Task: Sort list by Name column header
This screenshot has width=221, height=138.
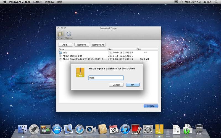Action: click(x=83, y=49)
